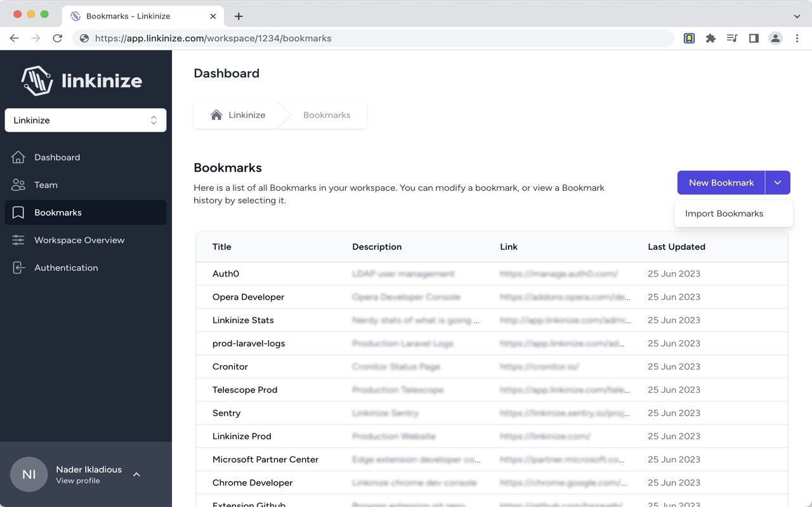Viewport: 812px width, 507px height.
Task: Click the browser back arrow
Action: [x=14, y=38]
